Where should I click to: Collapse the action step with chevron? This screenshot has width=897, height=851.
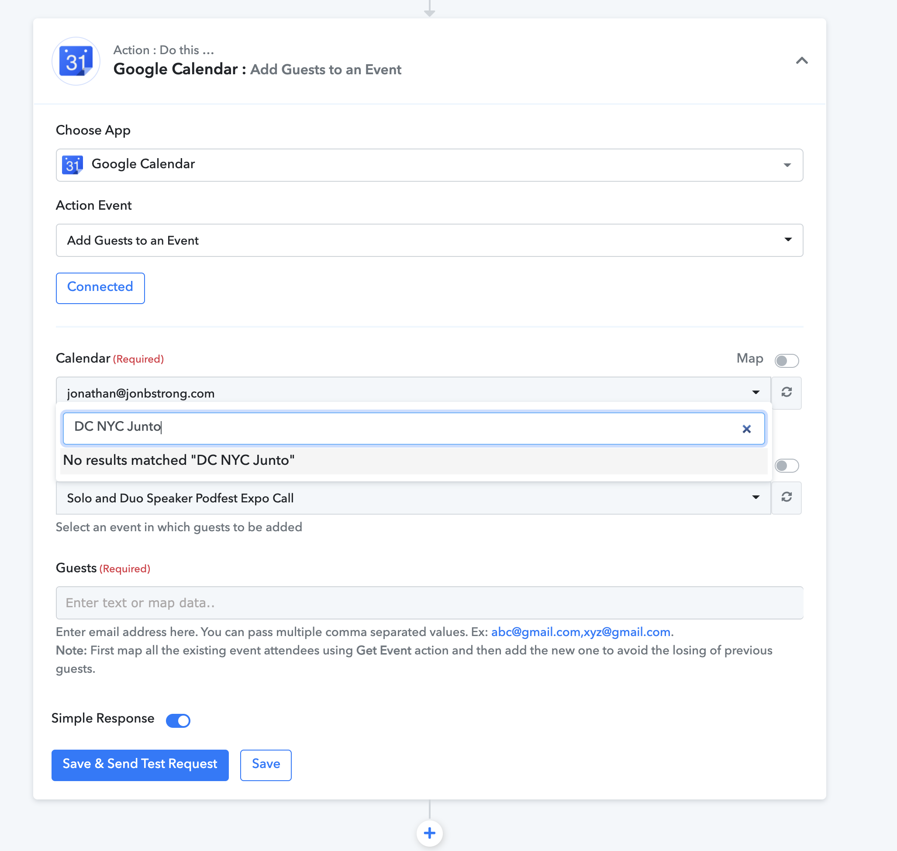801,61
